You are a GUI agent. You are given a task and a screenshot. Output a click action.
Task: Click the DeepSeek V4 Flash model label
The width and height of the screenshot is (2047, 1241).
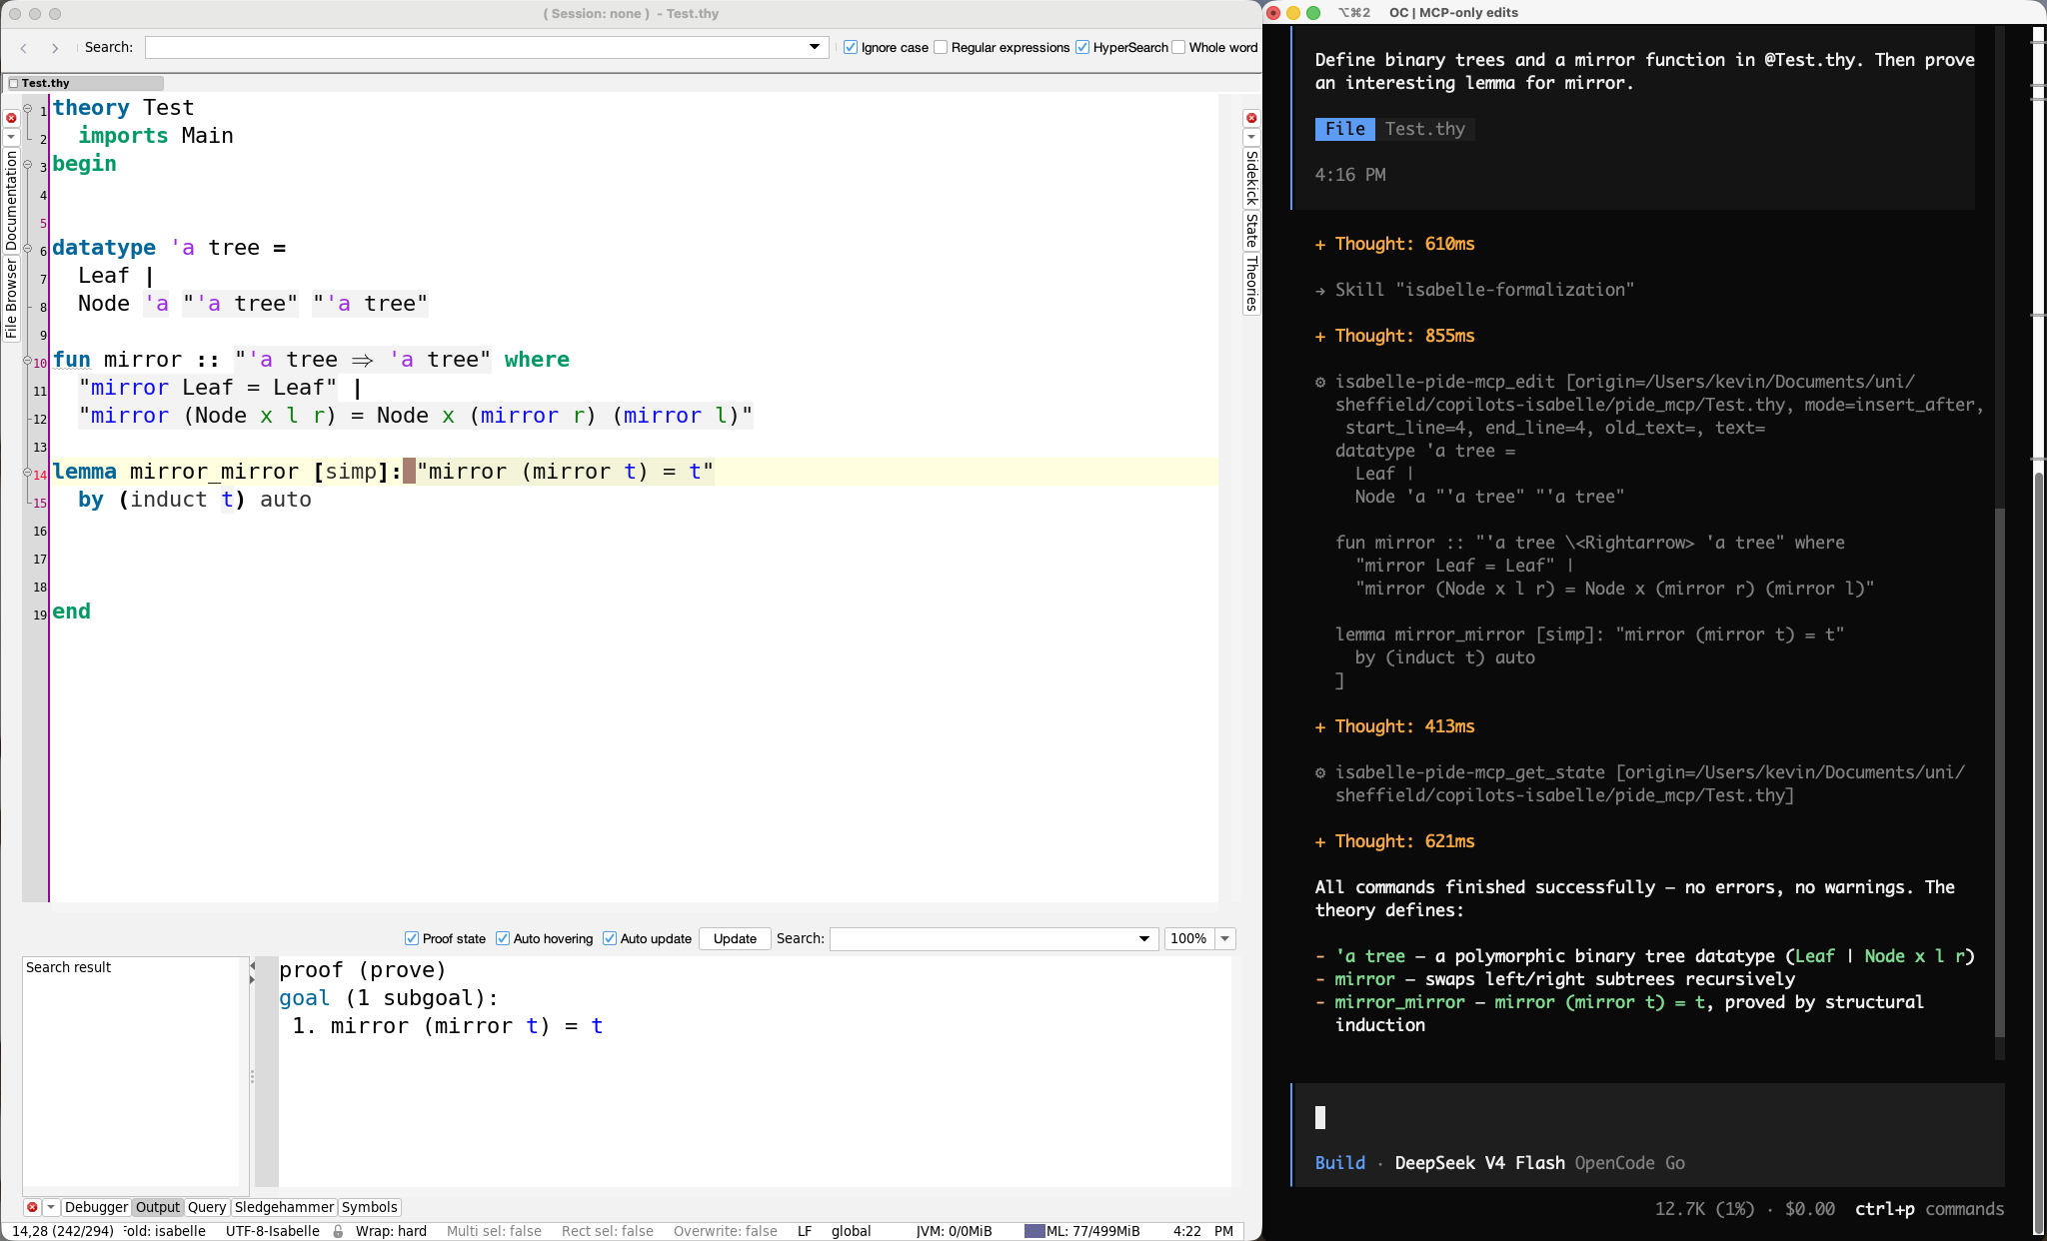coord(1479,1163)
